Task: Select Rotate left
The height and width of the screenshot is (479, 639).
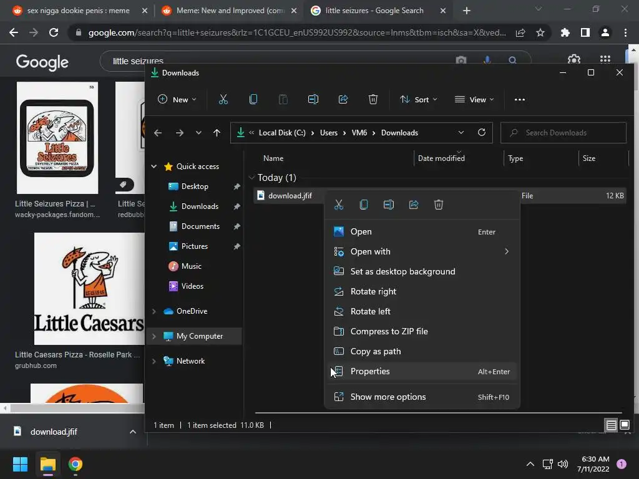Action: 422,311
